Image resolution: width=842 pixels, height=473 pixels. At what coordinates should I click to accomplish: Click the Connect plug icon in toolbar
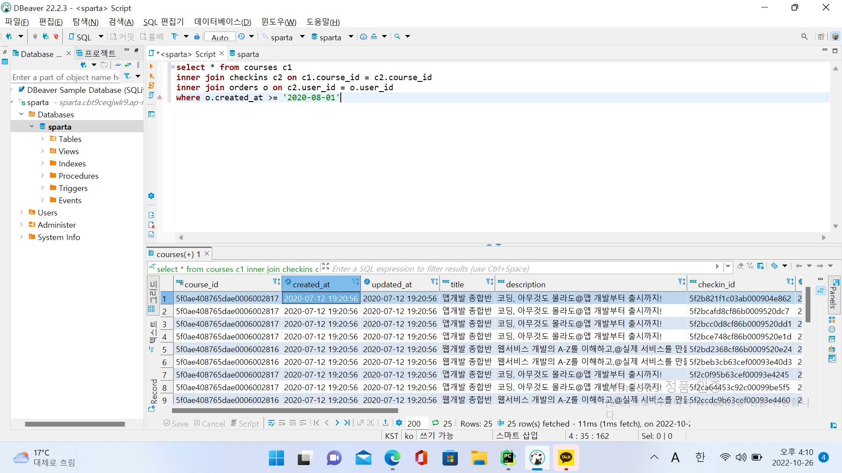(x=35, y=37)
